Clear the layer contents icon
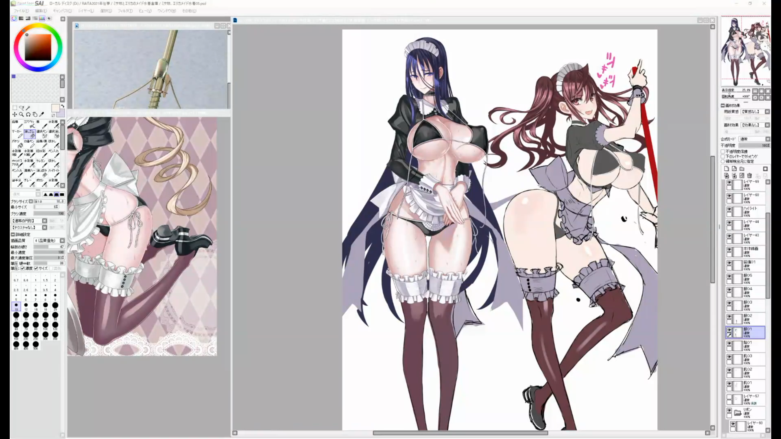The width and height of the screenshot is (781, 439). click(x=742, y=176)
